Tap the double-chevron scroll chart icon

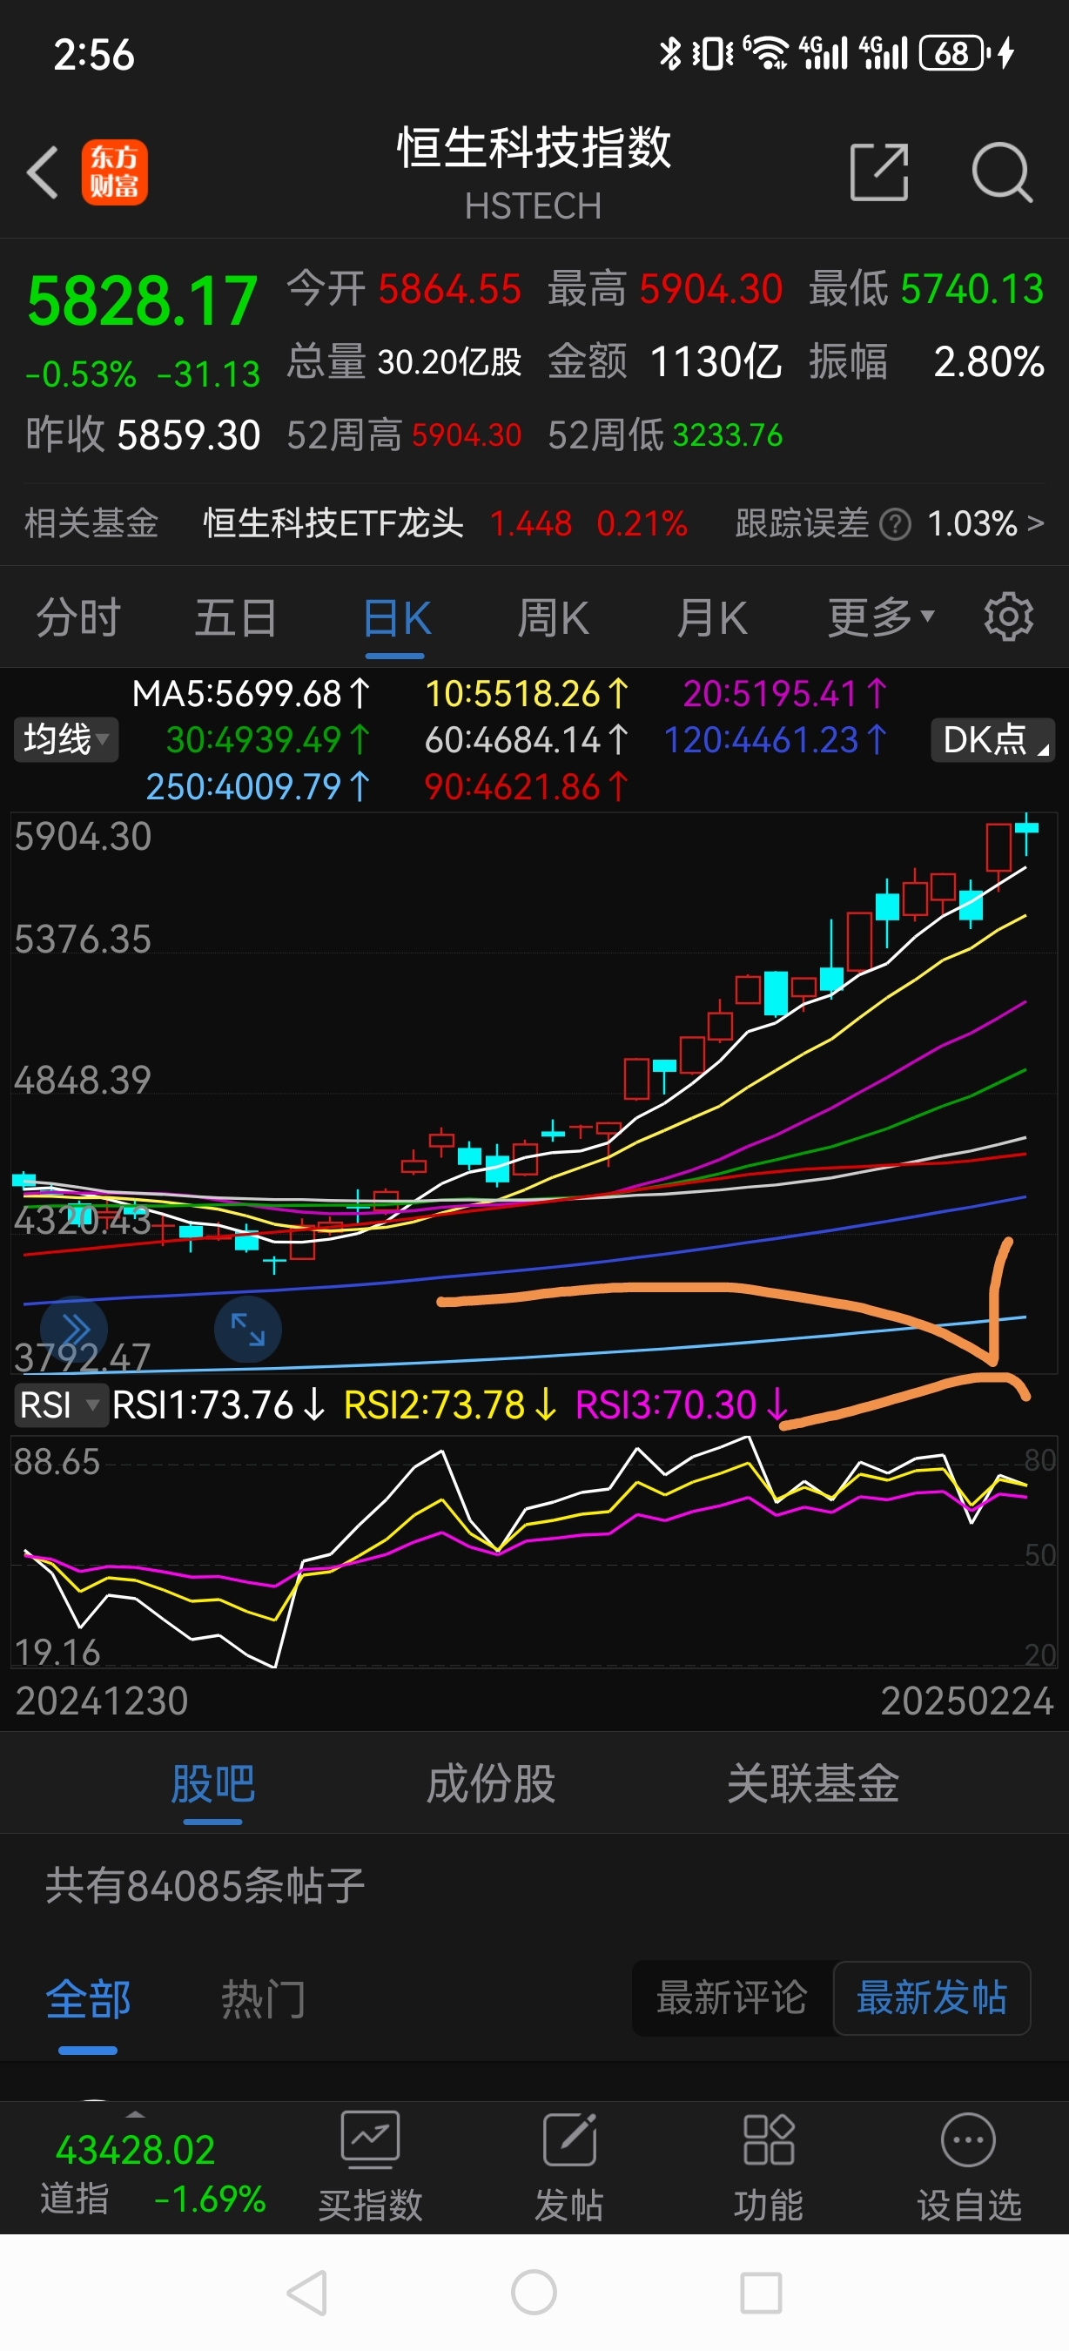coord(74,1329)
